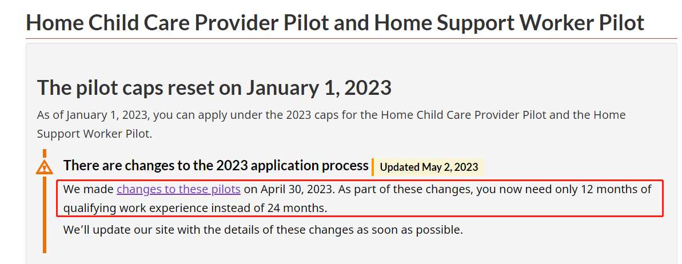Screen dimensions: 682x264
Task: Open the "changes to these pilots" link
Action: tap(178, 189)
